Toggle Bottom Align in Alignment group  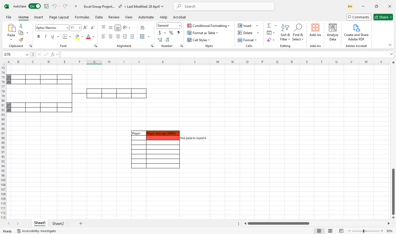pyautogui.click(x=118, y=28)
